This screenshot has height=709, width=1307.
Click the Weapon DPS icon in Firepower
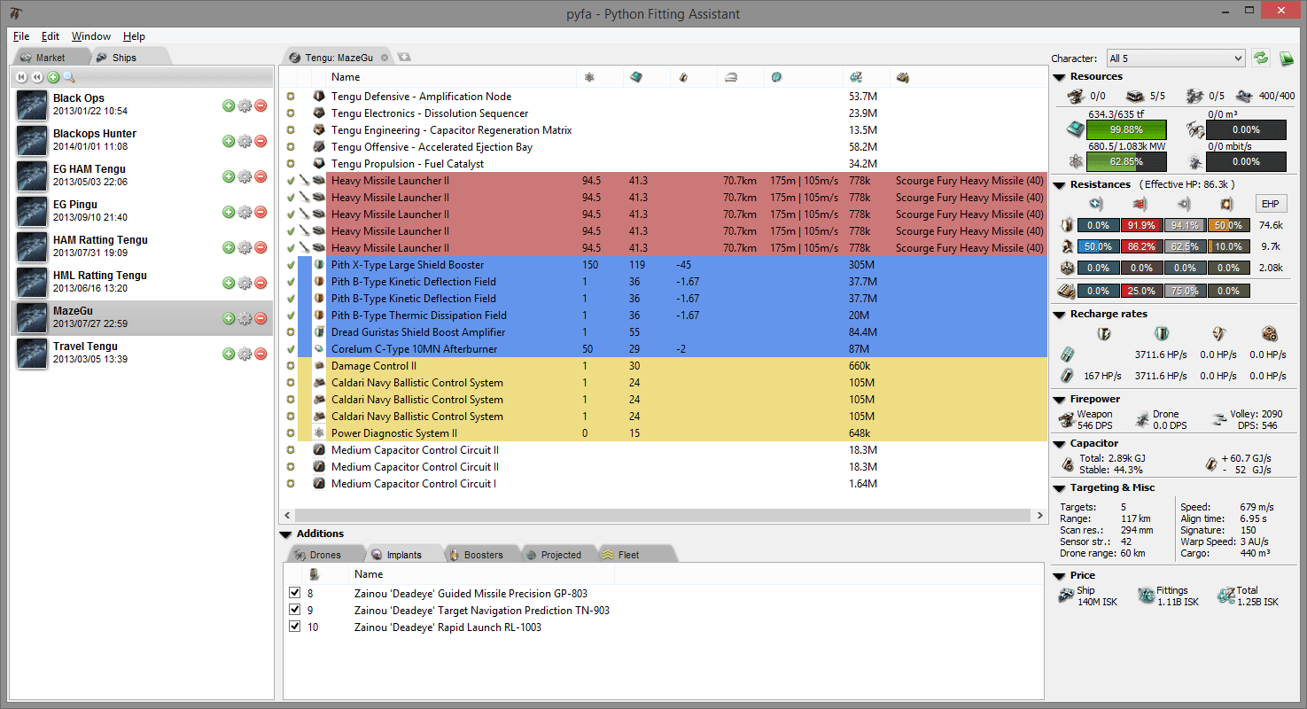tap(1067, 420)
